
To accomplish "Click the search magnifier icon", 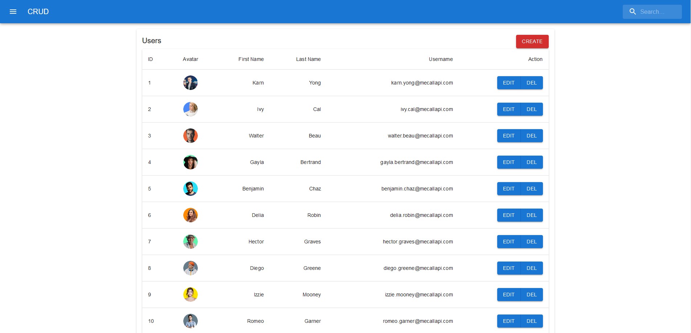I will [x=633, y=12].
